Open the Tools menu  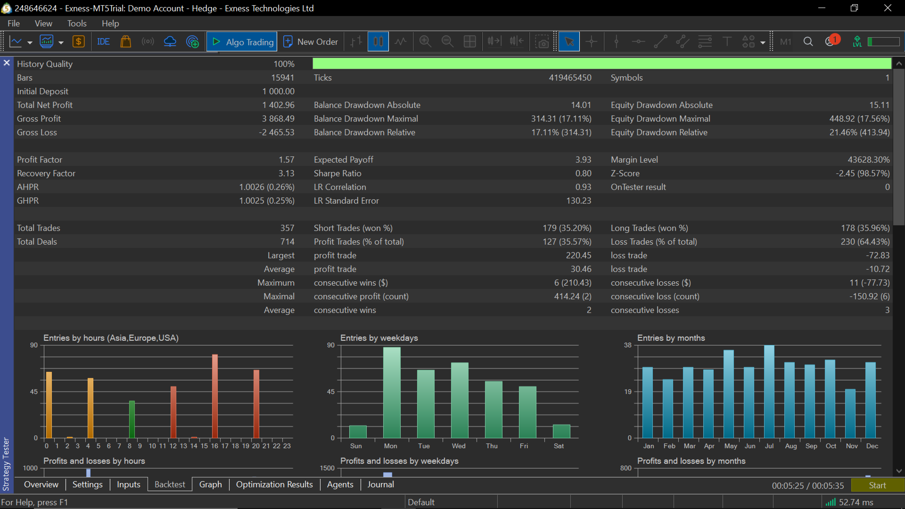coord(77,23)
